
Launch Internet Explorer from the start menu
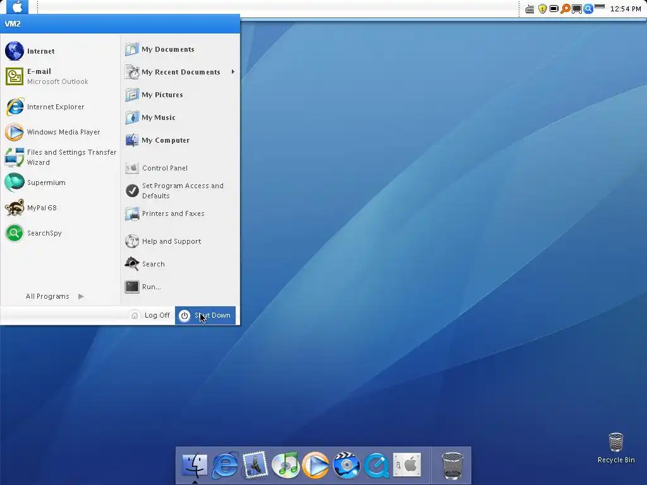tap(60, 107)
